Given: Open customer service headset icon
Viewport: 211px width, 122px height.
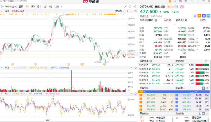Looking at the screenshot, I should 175,1.
